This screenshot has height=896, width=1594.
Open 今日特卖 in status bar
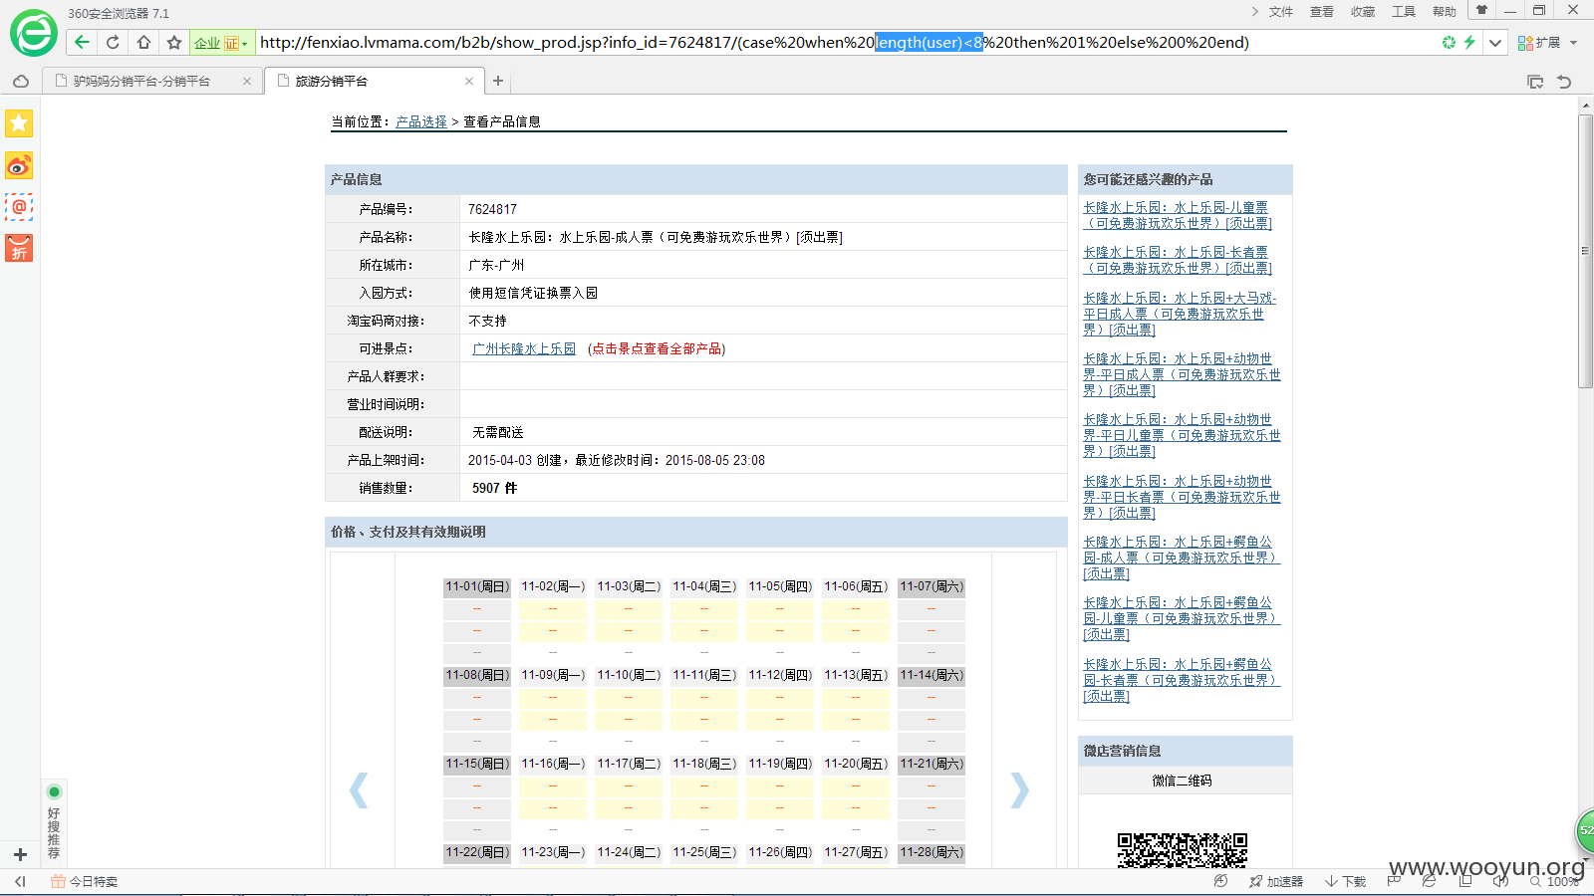pyautogui.click(x=85, y=881)
